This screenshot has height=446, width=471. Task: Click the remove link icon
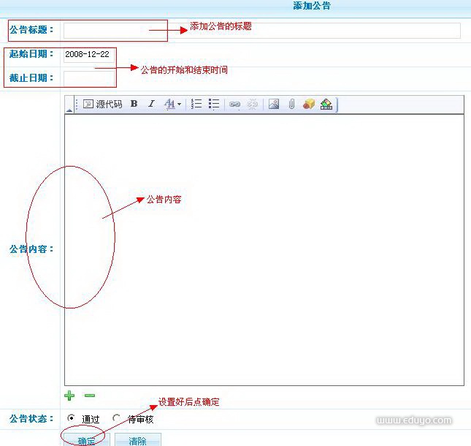click(253, 105)
